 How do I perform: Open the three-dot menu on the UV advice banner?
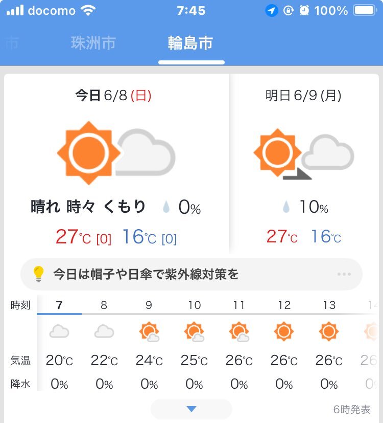(x=344, y=274)
